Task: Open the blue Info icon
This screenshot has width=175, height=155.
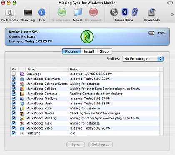Action: click(x=42, y=12)
